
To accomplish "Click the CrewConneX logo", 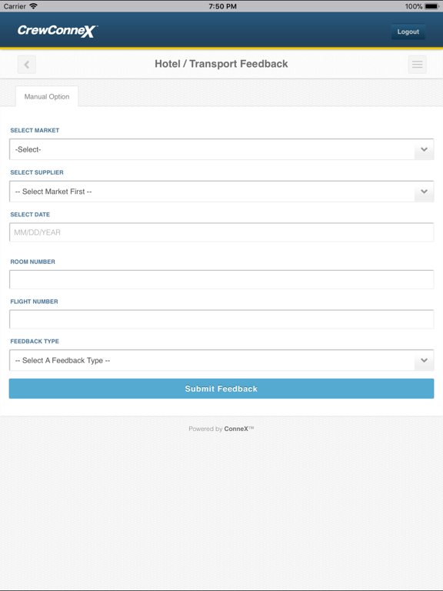I will (x=58, y=31).
